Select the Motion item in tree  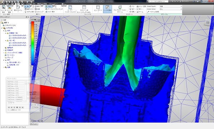11,55
